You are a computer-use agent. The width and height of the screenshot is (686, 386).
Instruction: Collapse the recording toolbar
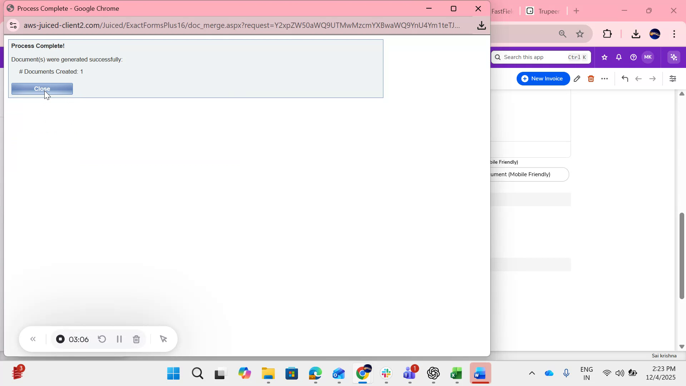(x=33, y=339)
